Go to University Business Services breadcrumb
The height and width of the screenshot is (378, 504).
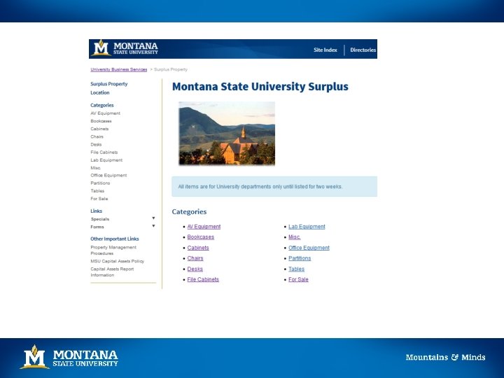click(118, 69)
